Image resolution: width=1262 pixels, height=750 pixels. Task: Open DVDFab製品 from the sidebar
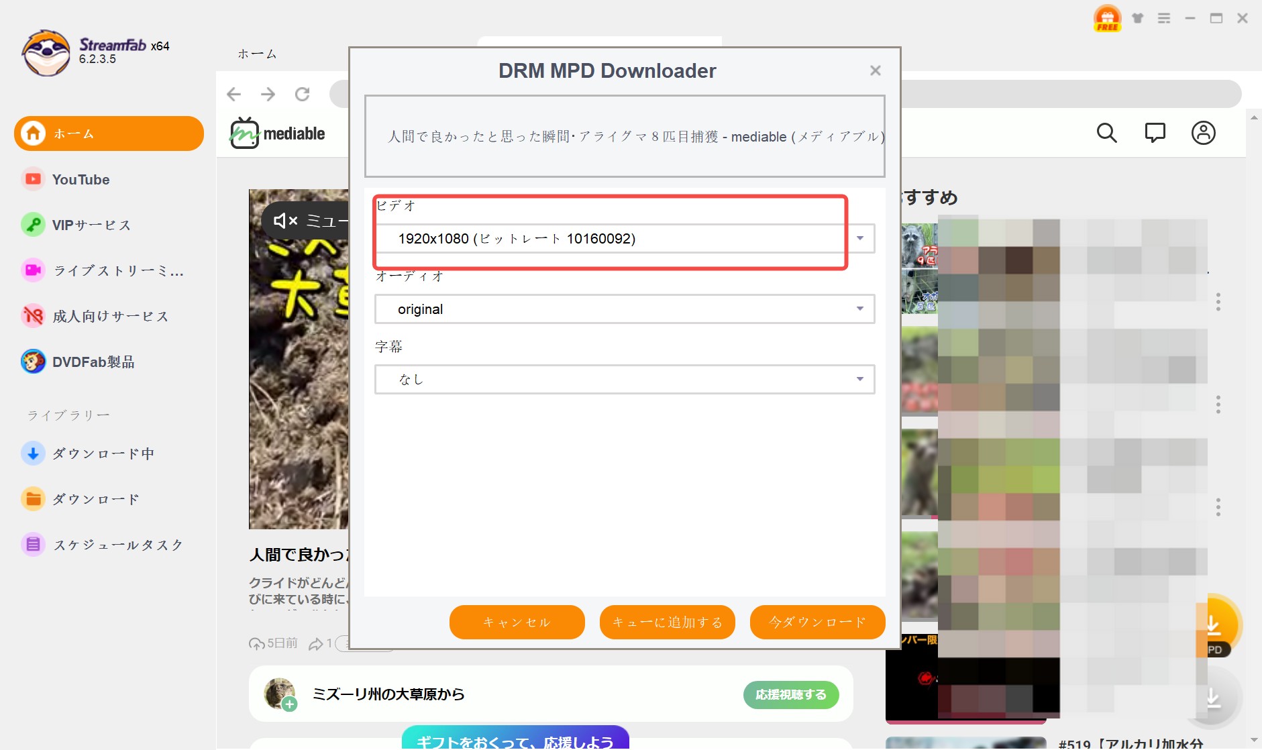coord(96,362)
